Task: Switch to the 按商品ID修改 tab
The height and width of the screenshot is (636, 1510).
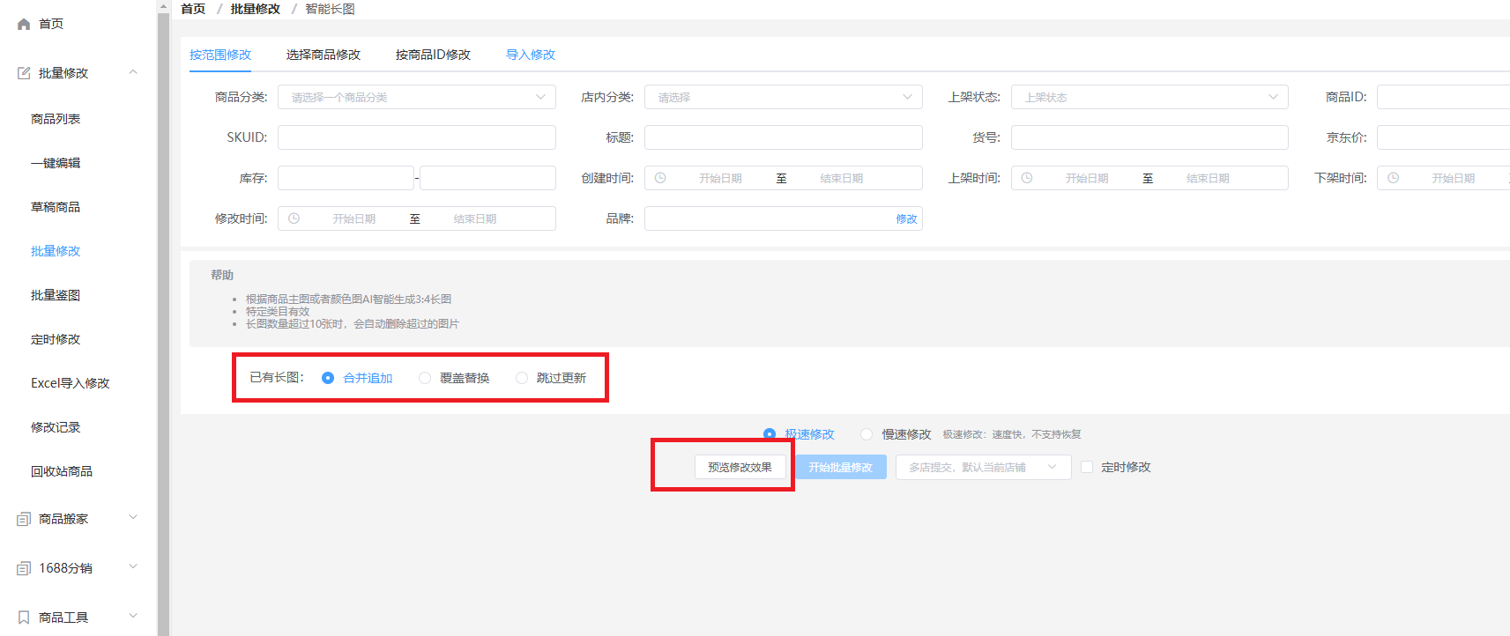Action: pyautogui.click(x=433, y=55)
